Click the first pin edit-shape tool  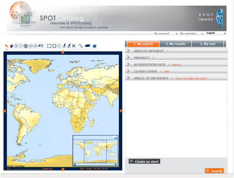(x=64, y=46)
